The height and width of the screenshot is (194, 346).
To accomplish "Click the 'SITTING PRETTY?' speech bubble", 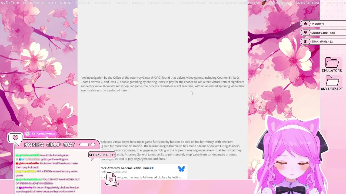I will [102, 155].
